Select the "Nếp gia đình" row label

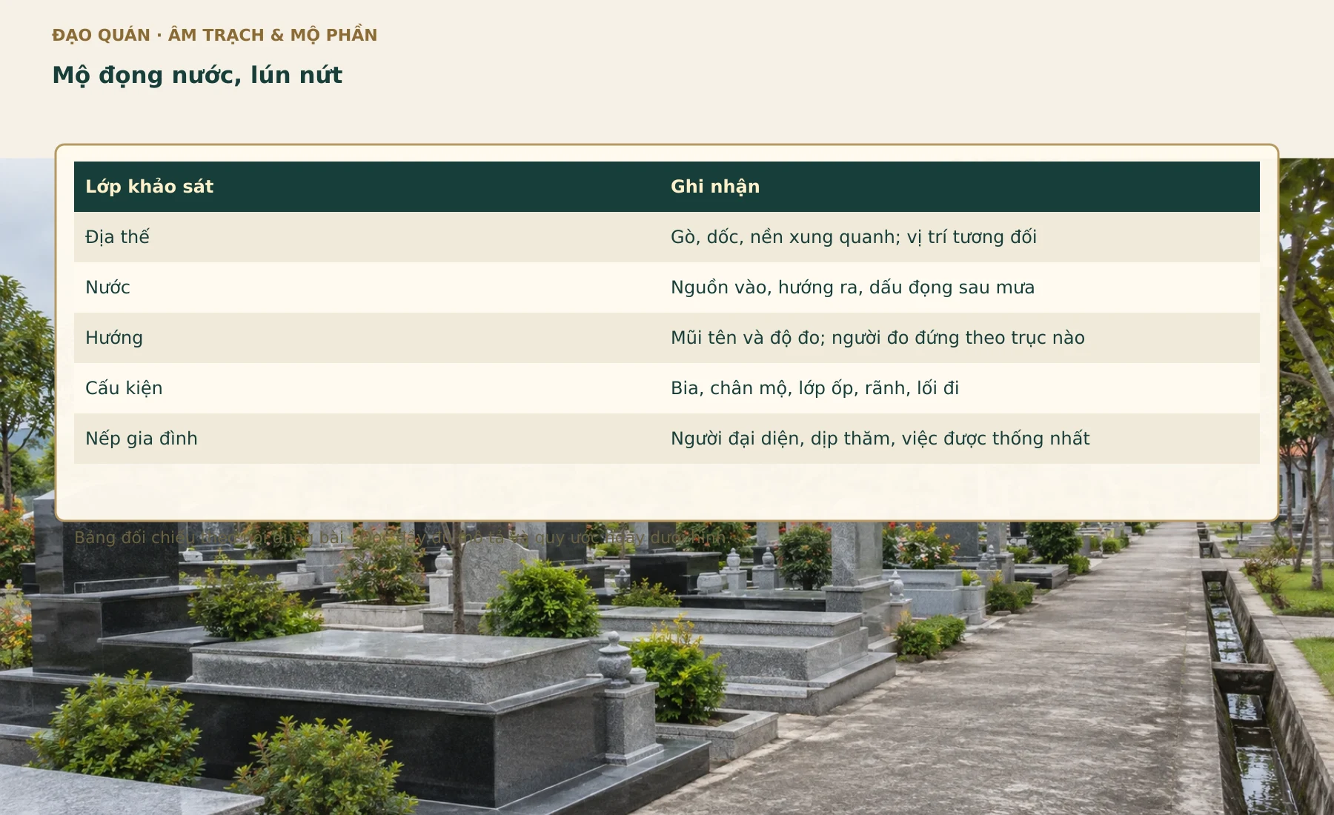pos(367,439)
